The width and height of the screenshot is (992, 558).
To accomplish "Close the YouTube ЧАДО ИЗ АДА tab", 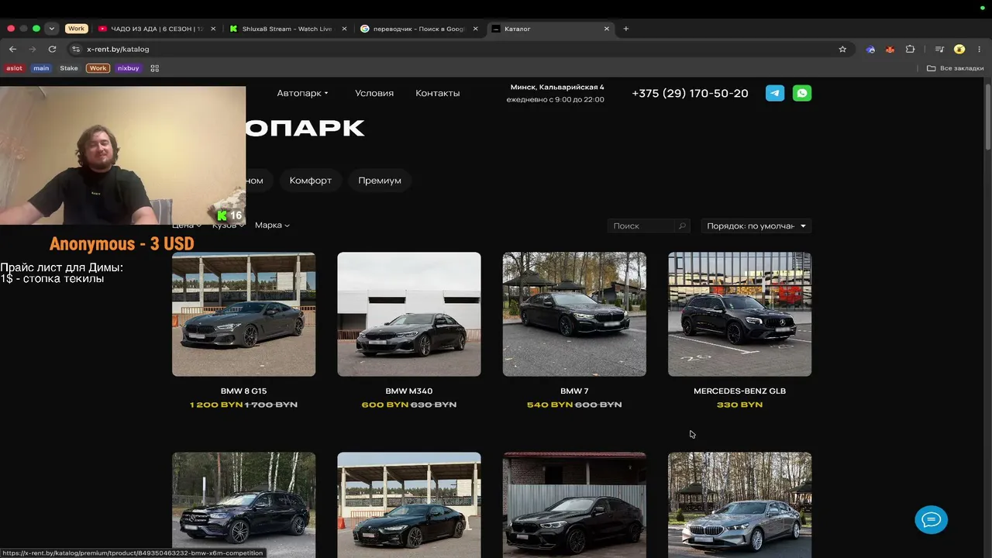I will click(x=214, y=29).
